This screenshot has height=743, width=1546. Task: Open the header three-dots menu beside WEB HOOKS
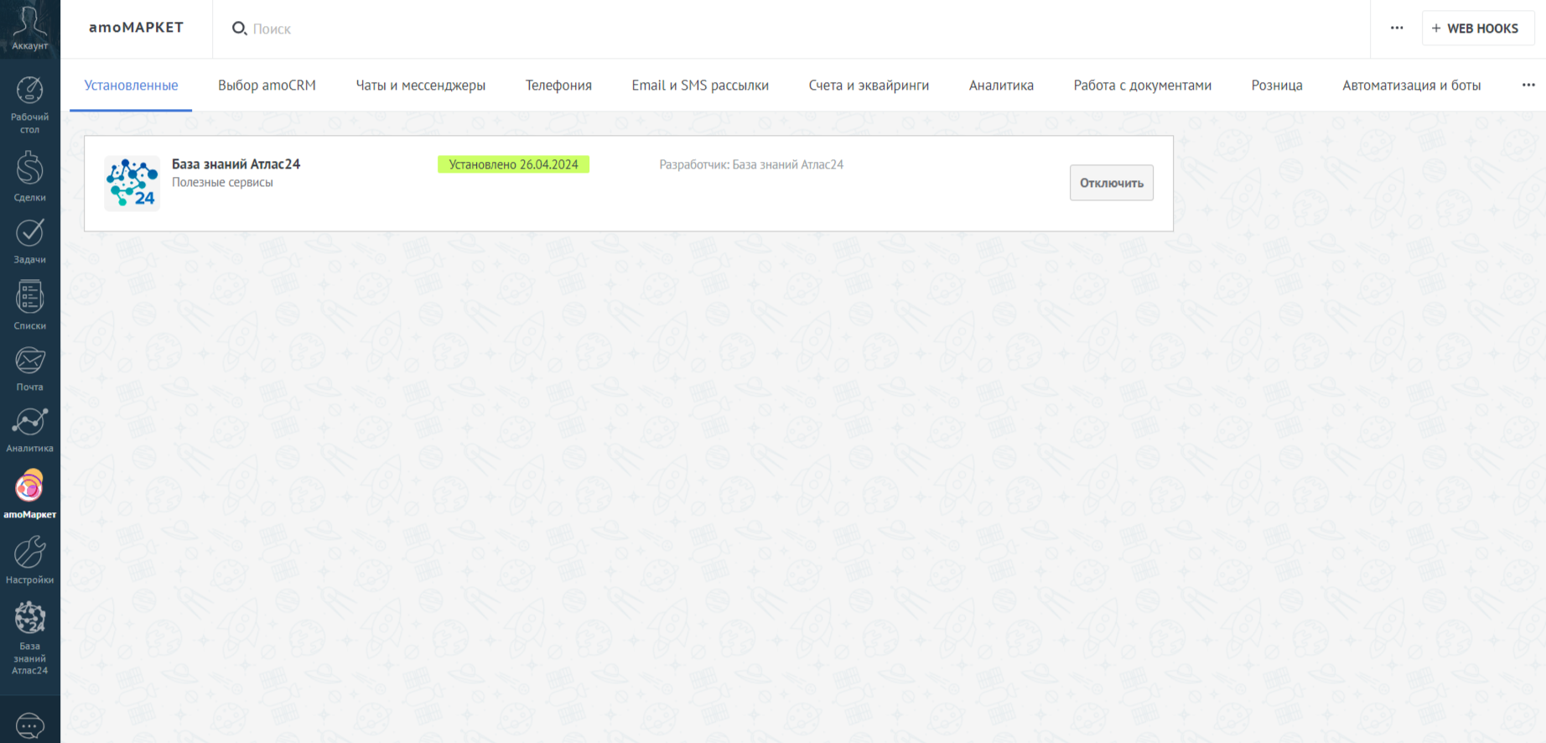pos(1397,29)
